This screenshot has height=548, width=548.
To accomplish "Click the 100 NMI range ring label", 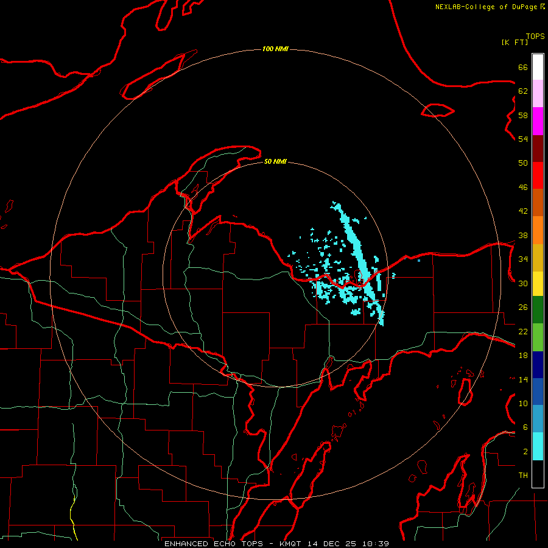I will click(x=275, y=49).
